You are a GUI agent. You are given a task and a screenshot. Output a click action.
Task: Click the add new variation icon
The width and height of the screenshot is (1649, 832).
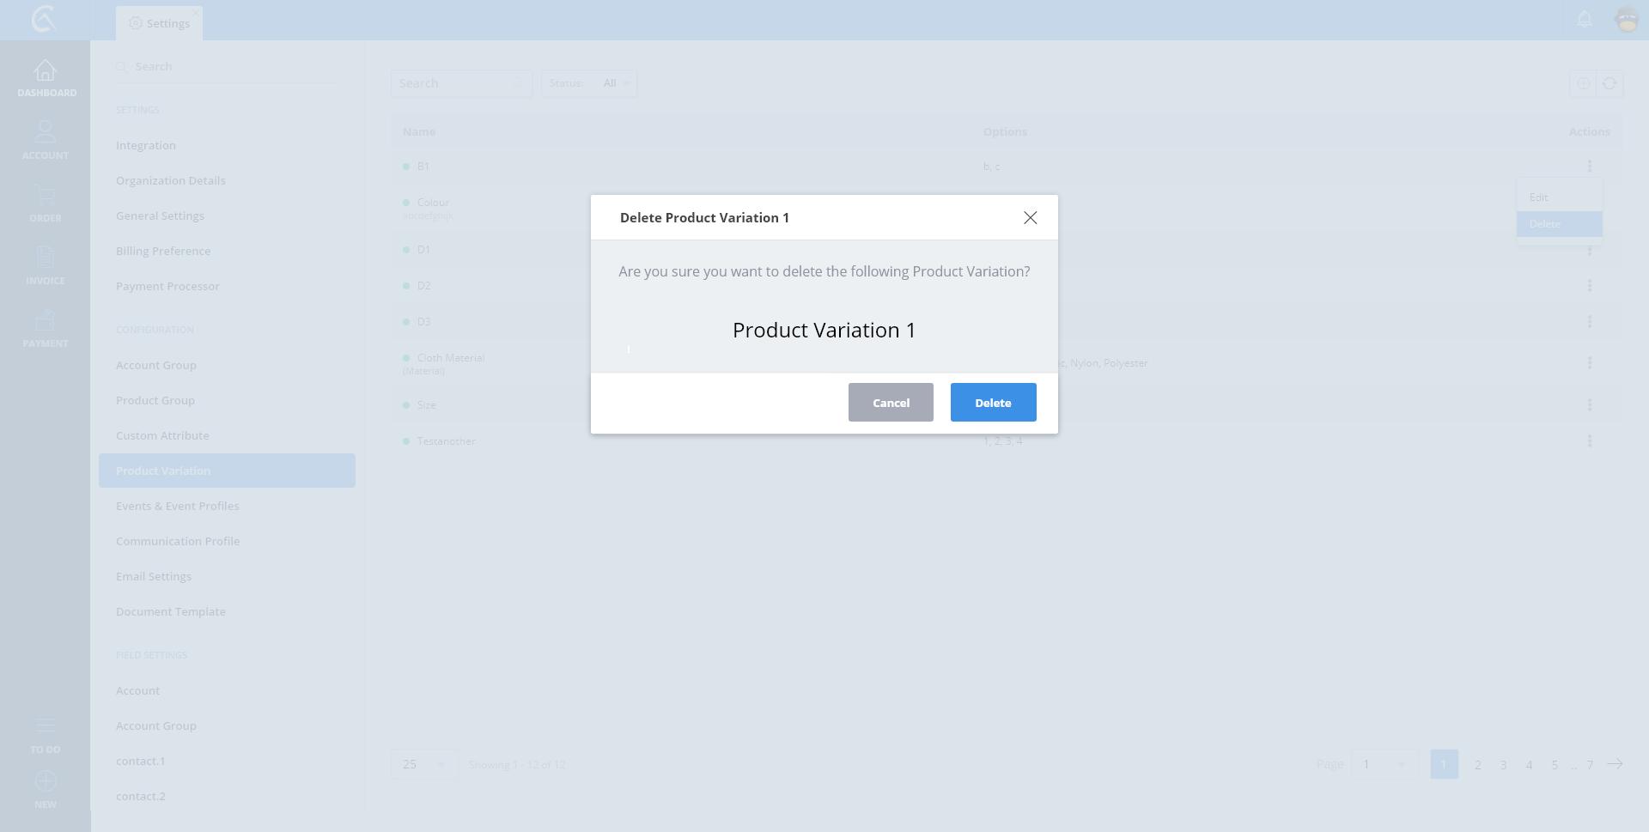[x=1583, y=83]
